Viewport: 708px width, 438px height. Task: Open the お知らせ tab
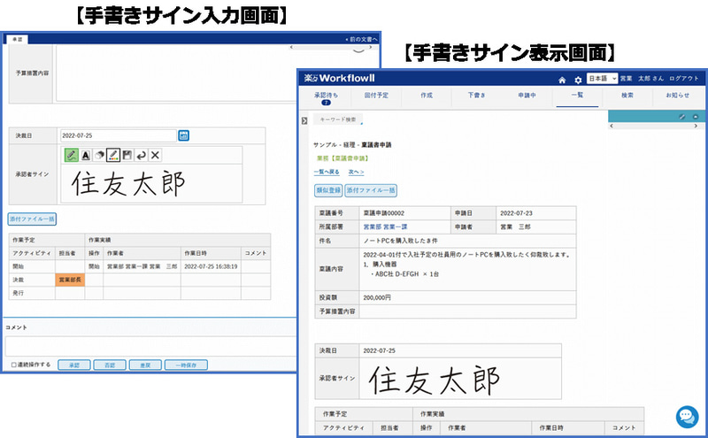[x=677, y=96]
